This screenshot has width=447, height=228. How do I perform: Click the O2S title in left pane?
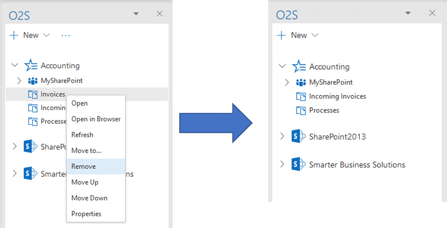pos(19,16)
